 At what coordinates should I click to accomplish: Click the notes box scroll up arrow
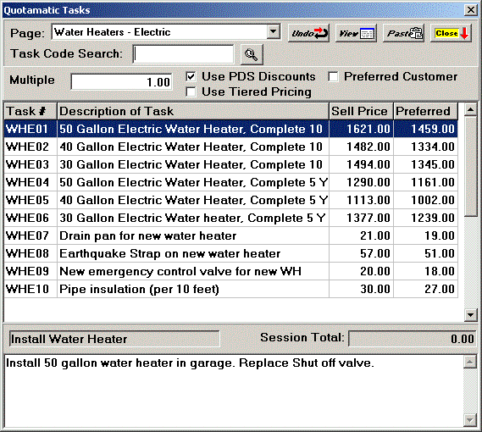[x=469, y=362]
